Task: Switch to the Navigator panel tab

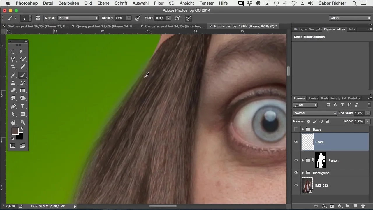Action: pyautogui.click(x=315, y=29)
